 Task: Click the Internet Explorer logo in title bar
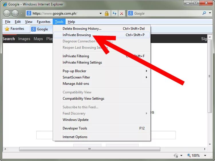point(5,4)
